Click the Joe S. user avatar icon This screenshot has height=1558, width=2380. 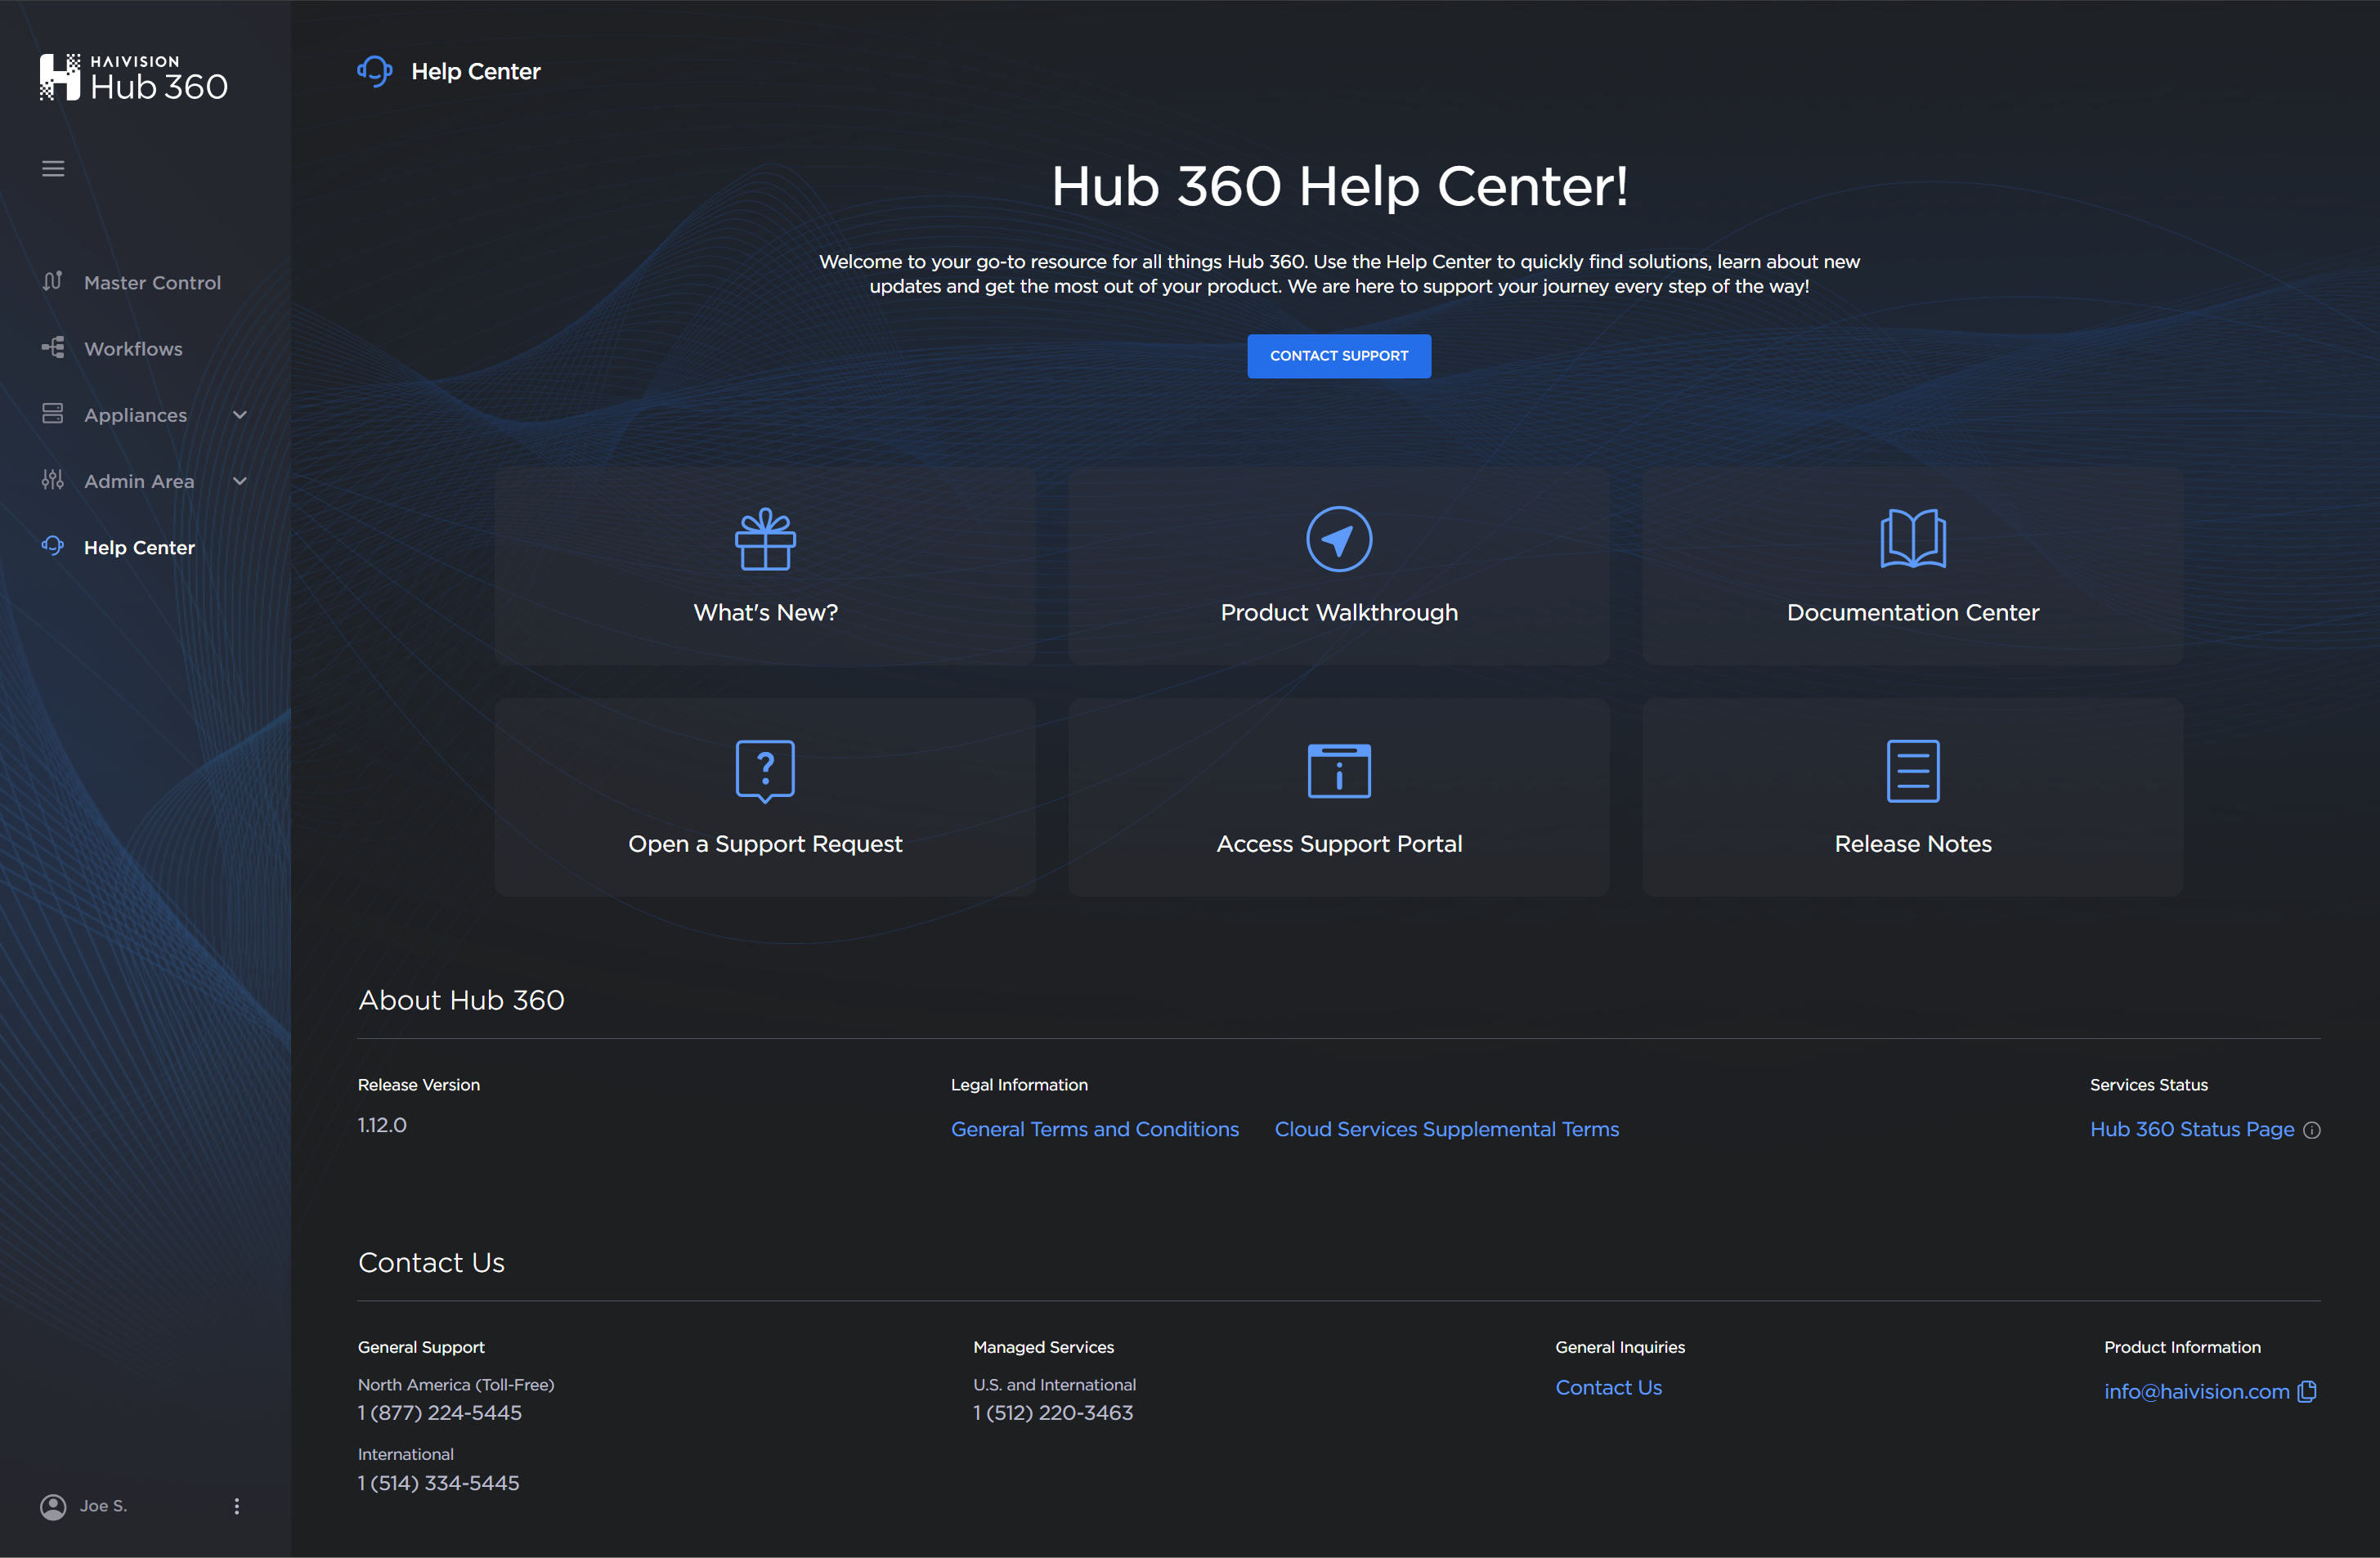click(53, 1507)
